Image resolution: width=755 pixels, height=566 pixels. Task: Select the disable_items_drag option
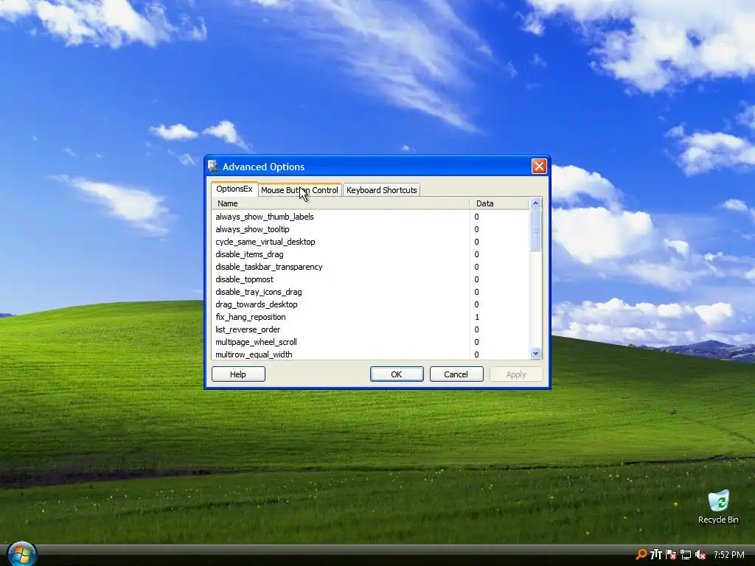370,254
